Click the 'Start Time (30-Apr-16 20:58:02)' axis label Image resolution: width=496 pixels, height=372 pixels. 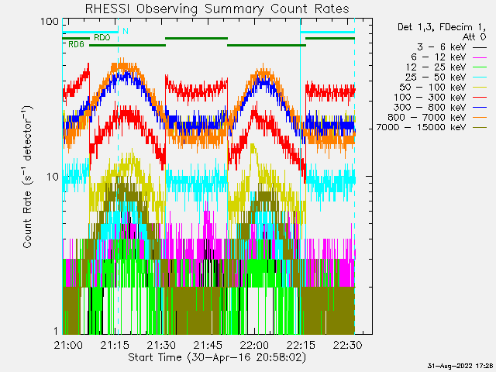tap(217, 357)
